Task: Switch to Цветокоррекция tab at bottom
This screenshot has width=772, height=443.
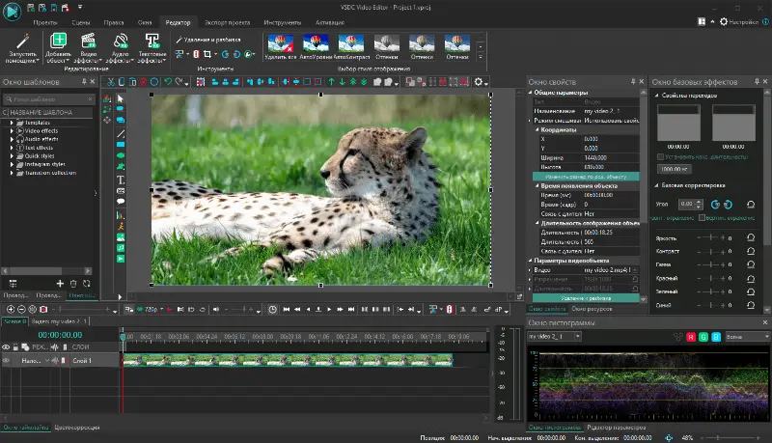Action: [77, 428]
